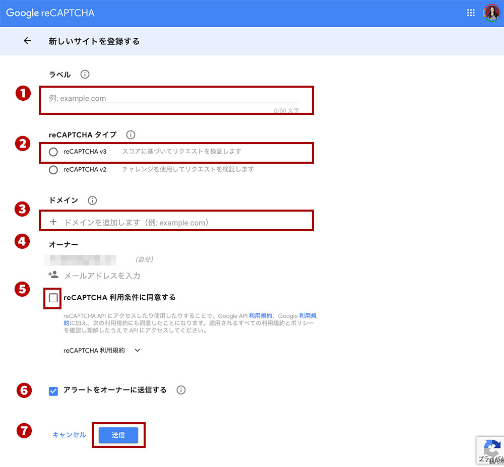The image size is (504, 467).
Task: Click the add person icon under オーナー
Action: [x=53, y=275]
